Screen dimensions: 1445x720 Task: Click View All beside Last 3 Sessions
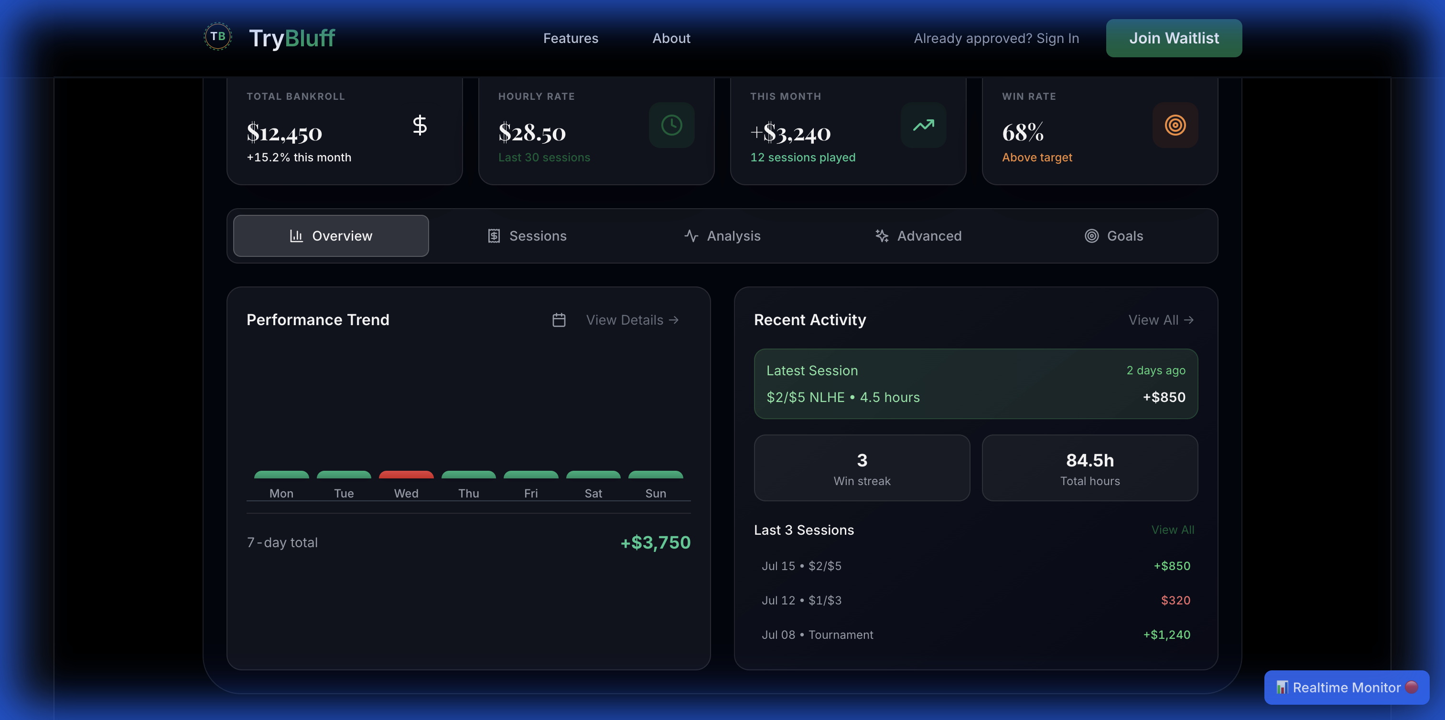click(x=1172, y=530)
